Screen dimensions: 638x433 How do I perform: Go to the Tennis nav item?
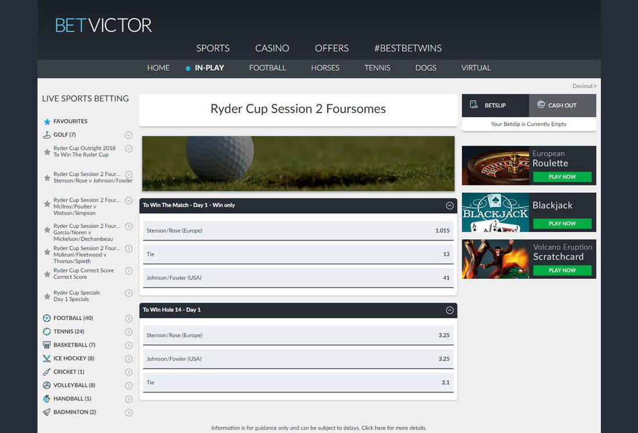click(x=377, y=68)
